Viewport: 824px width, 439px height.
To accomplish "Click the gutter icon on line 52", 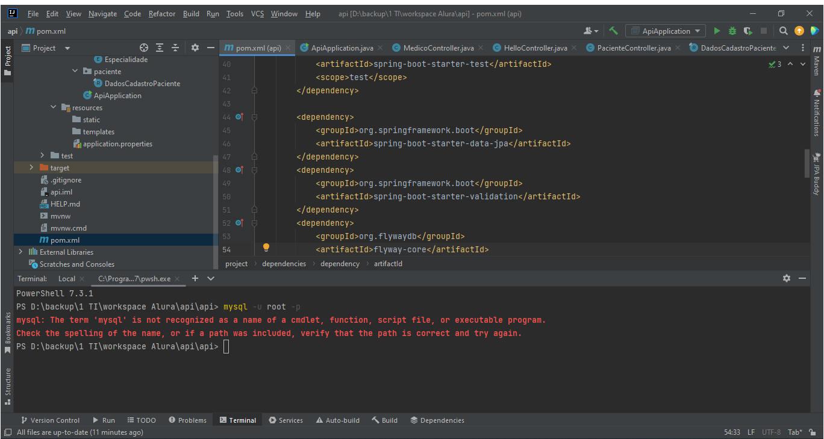I will coord(239,223).
